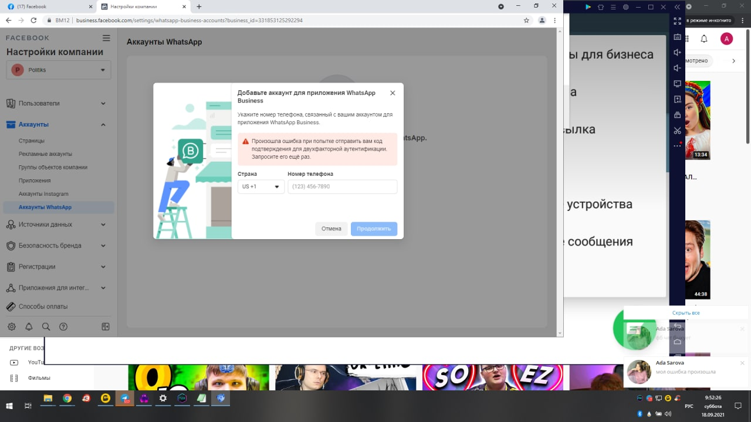Click the Nox volume up icon
This screenshot has height=422, width=751.
tap(677, 52)
